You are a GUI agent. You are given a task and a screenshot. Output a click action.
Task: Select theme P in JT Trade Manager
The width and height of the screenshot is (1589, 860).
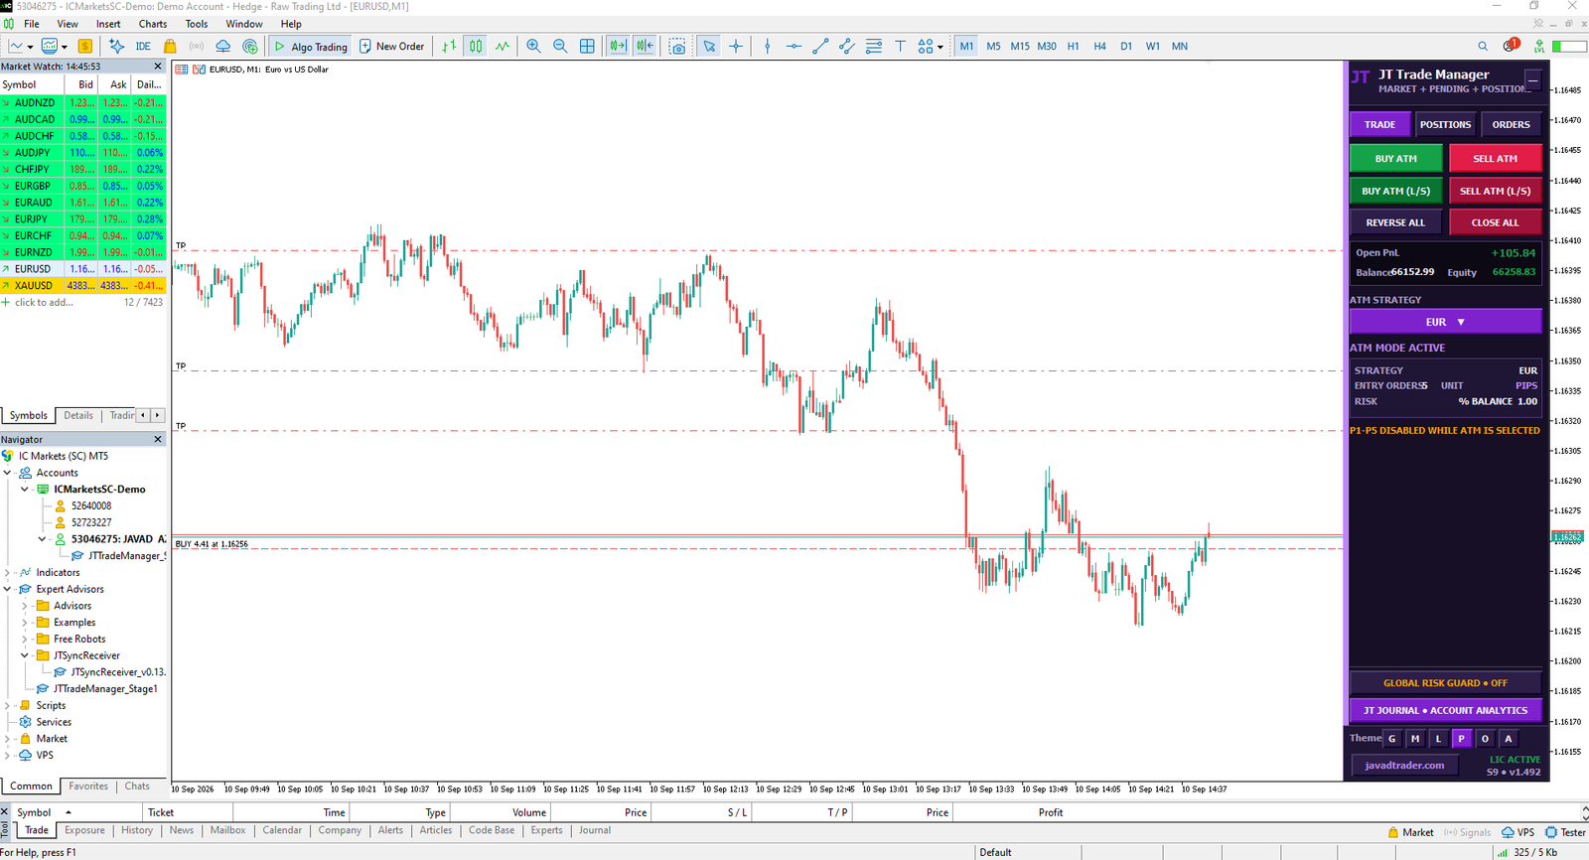click(x=1461, y=738)
